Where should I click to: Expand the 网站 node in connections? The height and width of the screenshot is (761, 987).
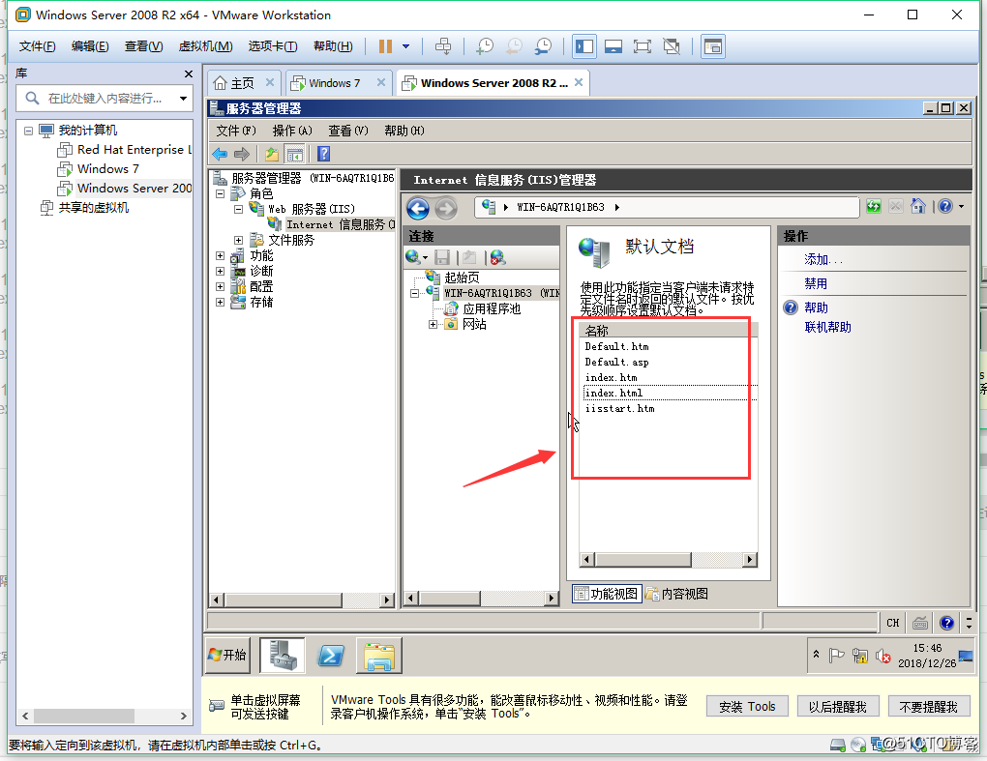point(434,325)
